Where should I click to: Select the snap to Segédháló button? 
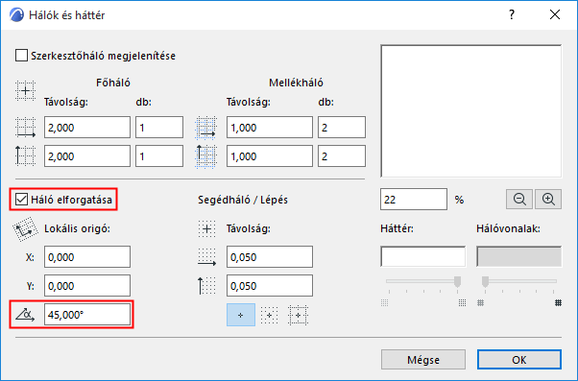pos(269,315)
